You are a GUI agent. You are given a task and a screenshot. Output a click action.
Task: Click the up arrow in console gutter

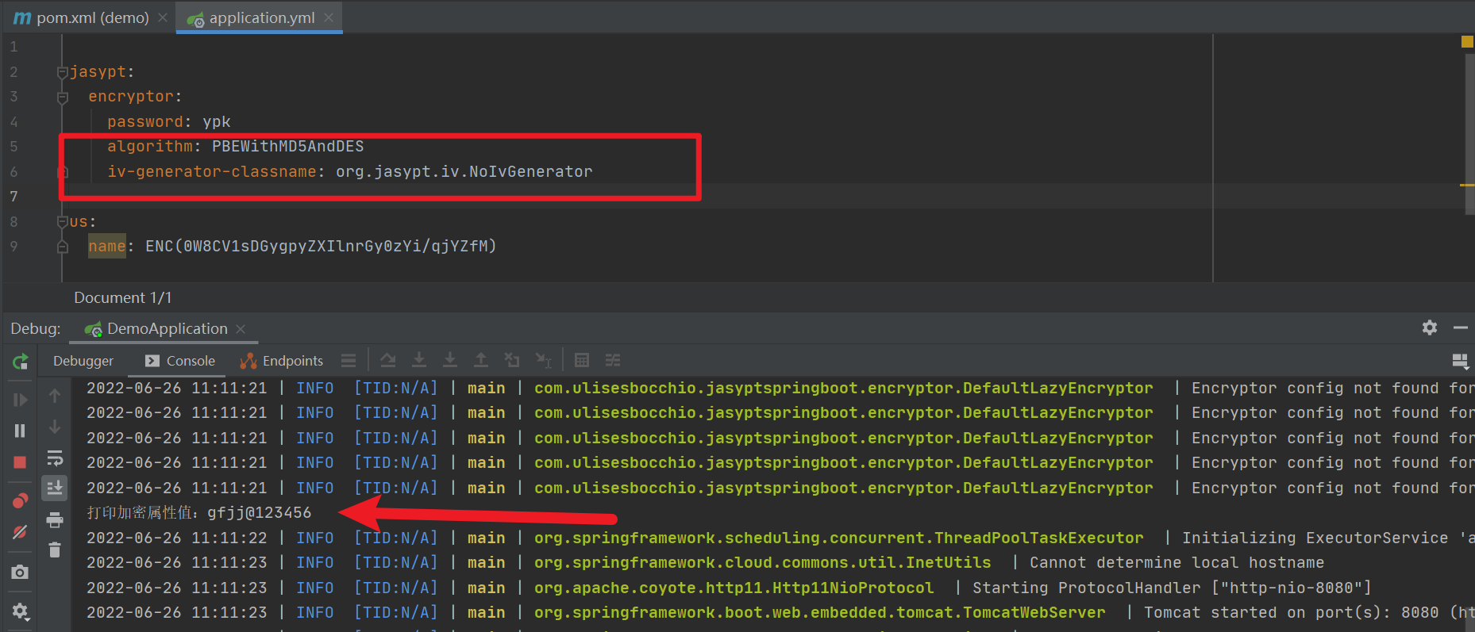(x=55, y=395)
